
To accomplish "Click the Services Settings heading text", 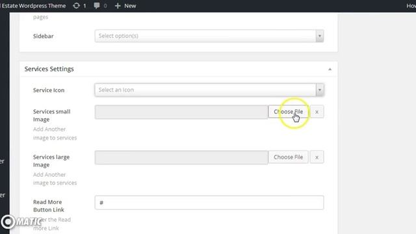I will click(49, 69).
